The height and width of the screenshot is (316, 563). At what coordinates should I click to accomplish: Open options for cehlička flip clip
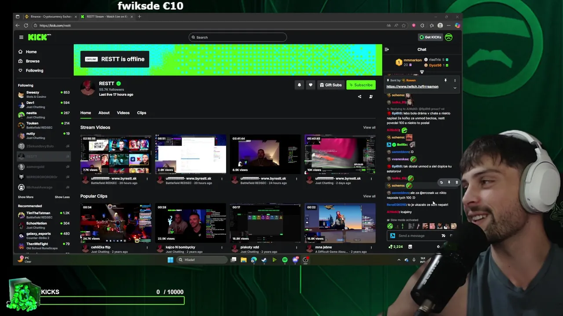pyautogui.click(x=147, y=248)
